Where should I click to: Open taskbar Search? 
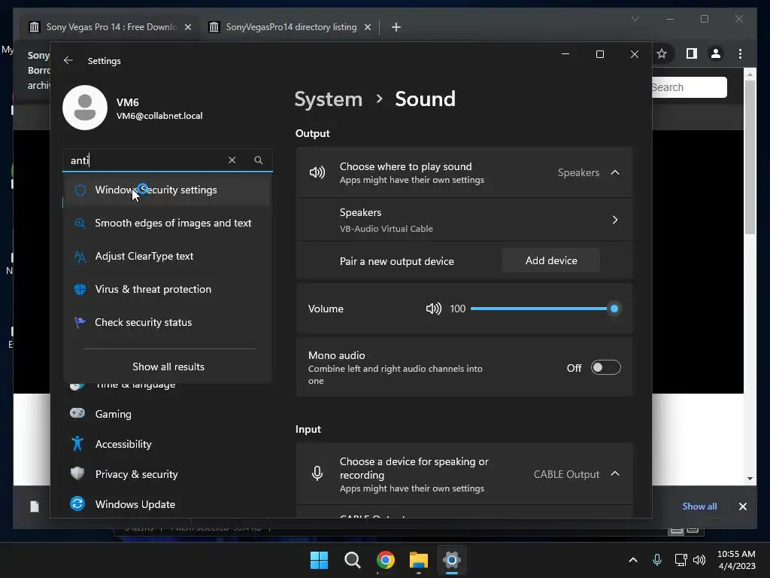coord(352,560)
